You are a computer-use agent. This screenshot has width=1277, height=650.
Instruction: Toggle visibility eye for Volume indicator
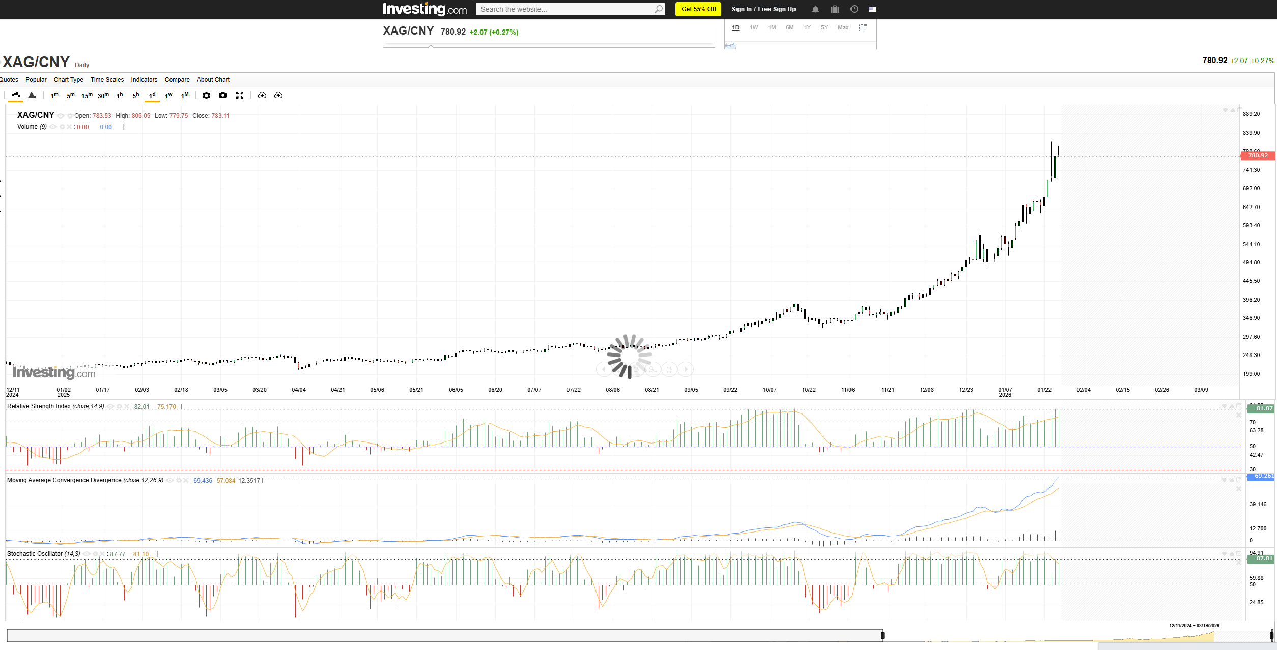53,127
